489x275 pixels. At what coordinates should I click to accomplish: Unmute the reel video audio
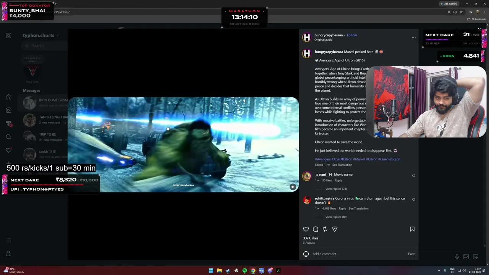[293, 187]
